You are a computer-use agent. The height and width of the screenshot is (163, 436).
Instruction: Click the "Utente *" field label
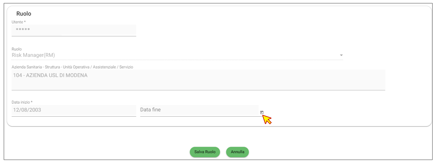[x=19, y=22]
